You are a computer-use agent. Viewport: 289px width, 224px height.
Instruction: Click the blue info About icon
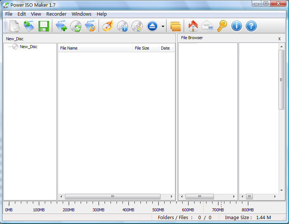pos(237,26)
